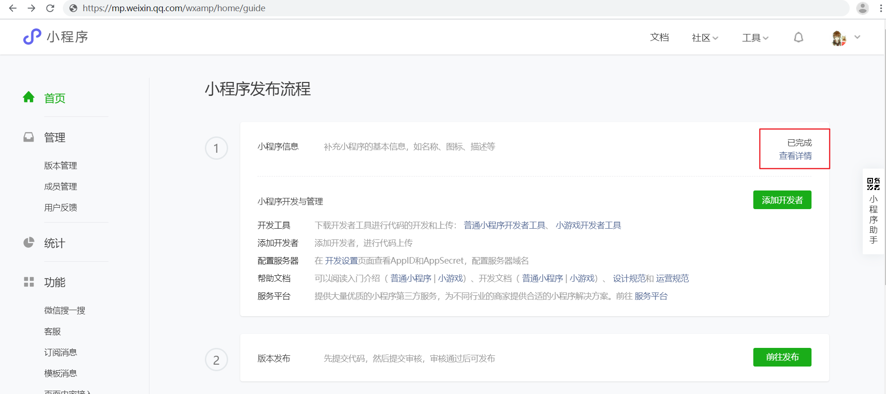
Task: Open the browser three-dot menu
Action: [881, 8]
